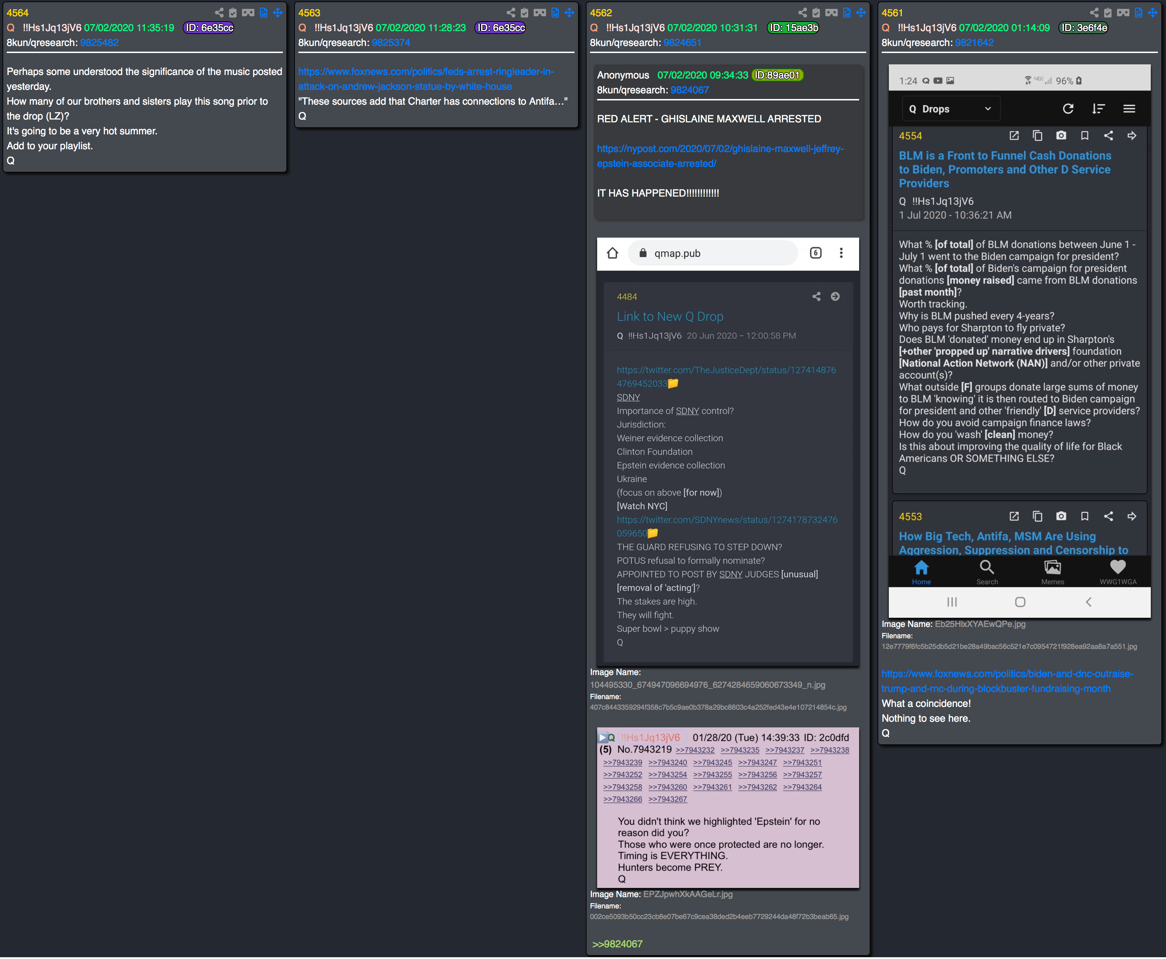The width and height of the screenshot is (1166, 959).
Task: Click post number 4562
Action: [601, 13]
